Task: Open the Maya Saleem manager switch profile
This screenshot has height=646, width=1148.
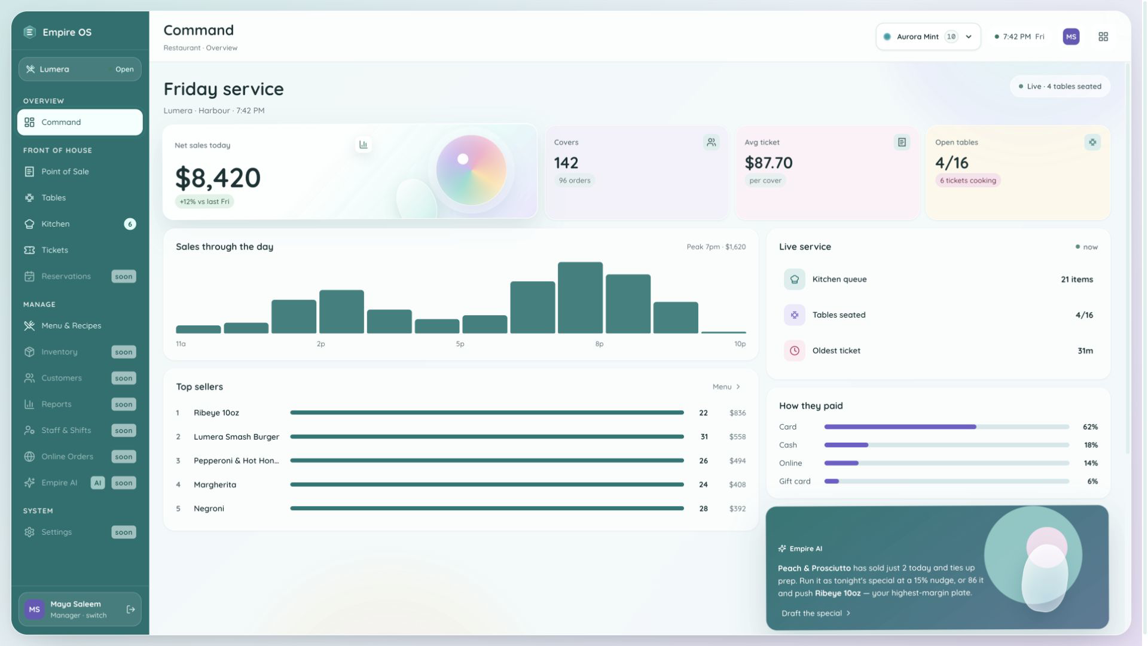Action: (80, 610)
